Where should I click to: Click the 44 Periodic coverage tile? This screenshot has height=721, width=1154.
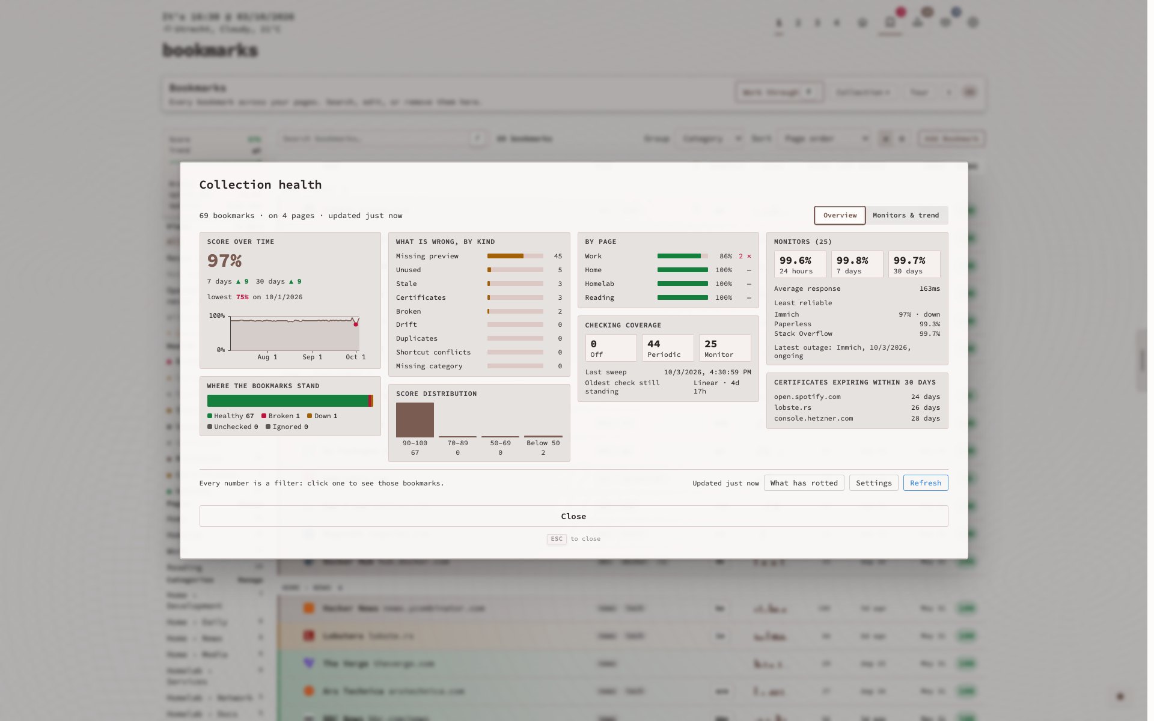(x=668, y=348)
